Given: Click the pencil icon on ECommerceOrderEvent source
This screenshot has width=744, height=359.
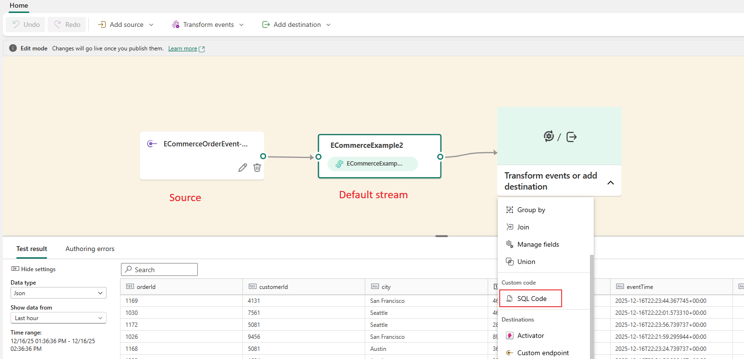Looking at the screenshot, I should [x=242, y=167].
